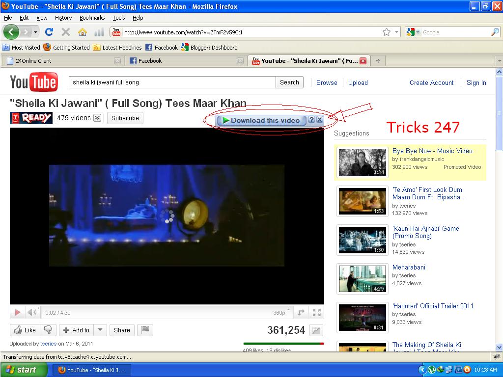
Task: Open a new tab with the plus button
Action: click(378, 60)
